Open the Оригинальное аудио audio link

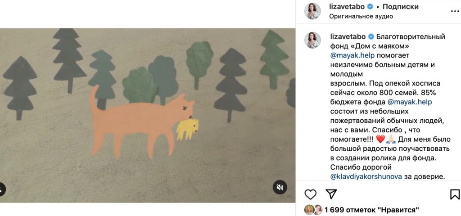coord(361,16)
